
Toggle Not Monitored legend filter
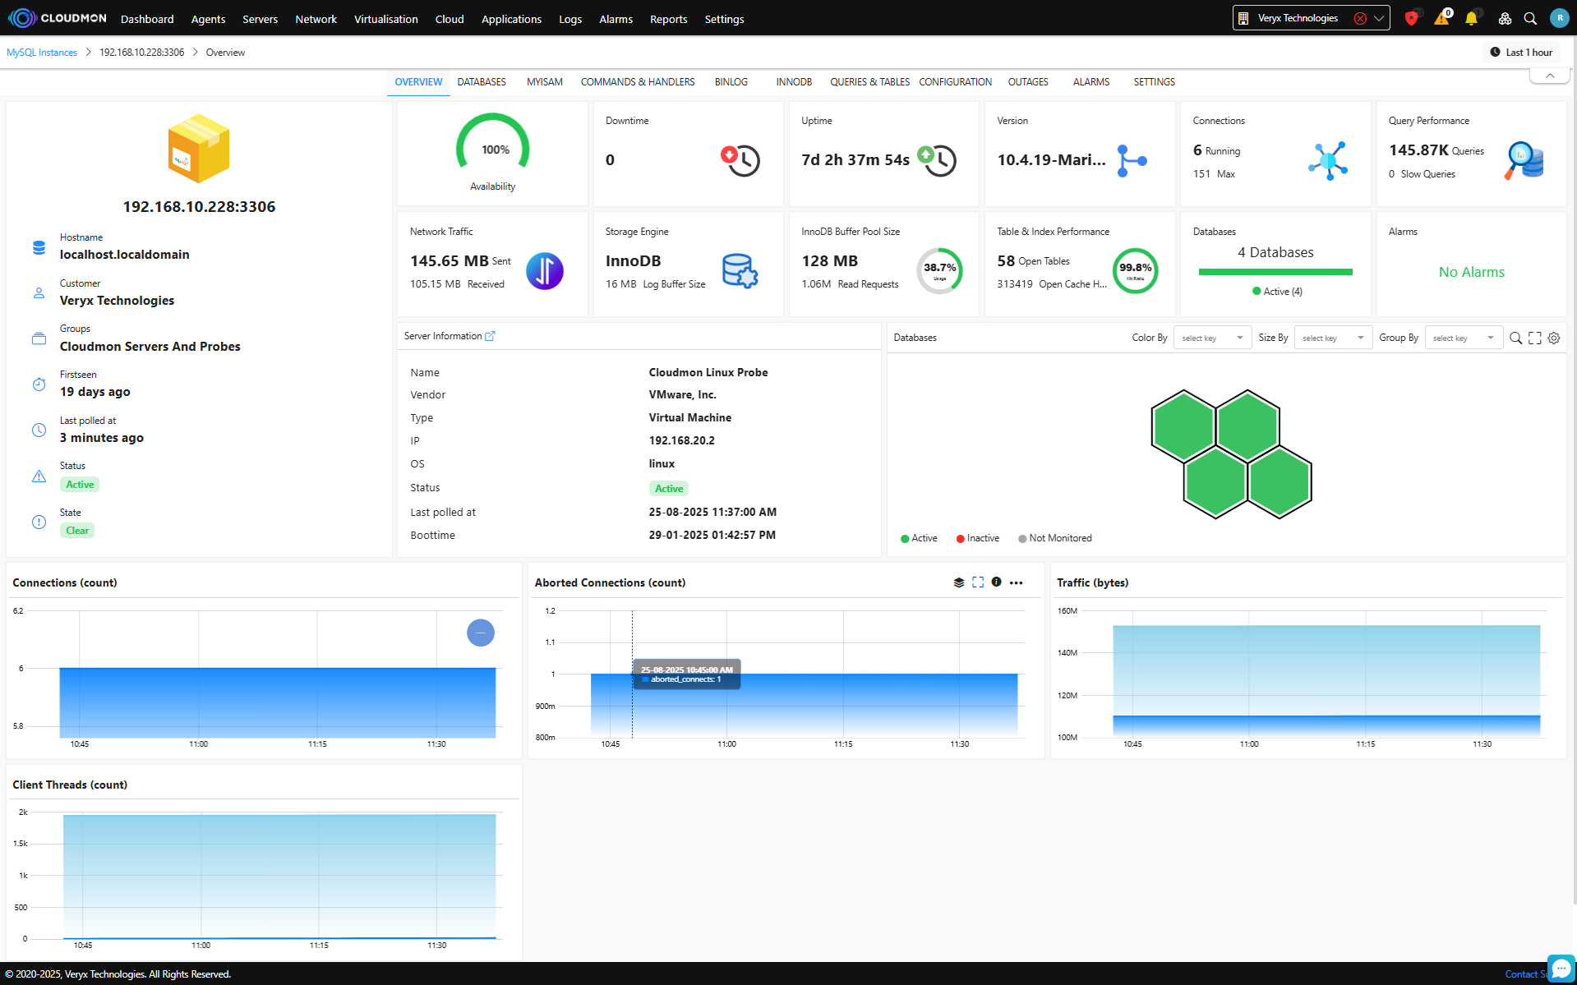(1055, 538)
